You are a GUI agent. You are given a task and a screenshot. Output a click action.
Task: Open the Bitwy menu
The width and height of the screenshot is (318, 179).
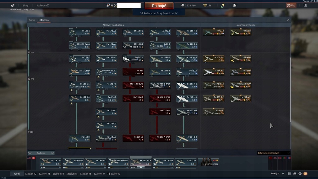coord(25,6)
